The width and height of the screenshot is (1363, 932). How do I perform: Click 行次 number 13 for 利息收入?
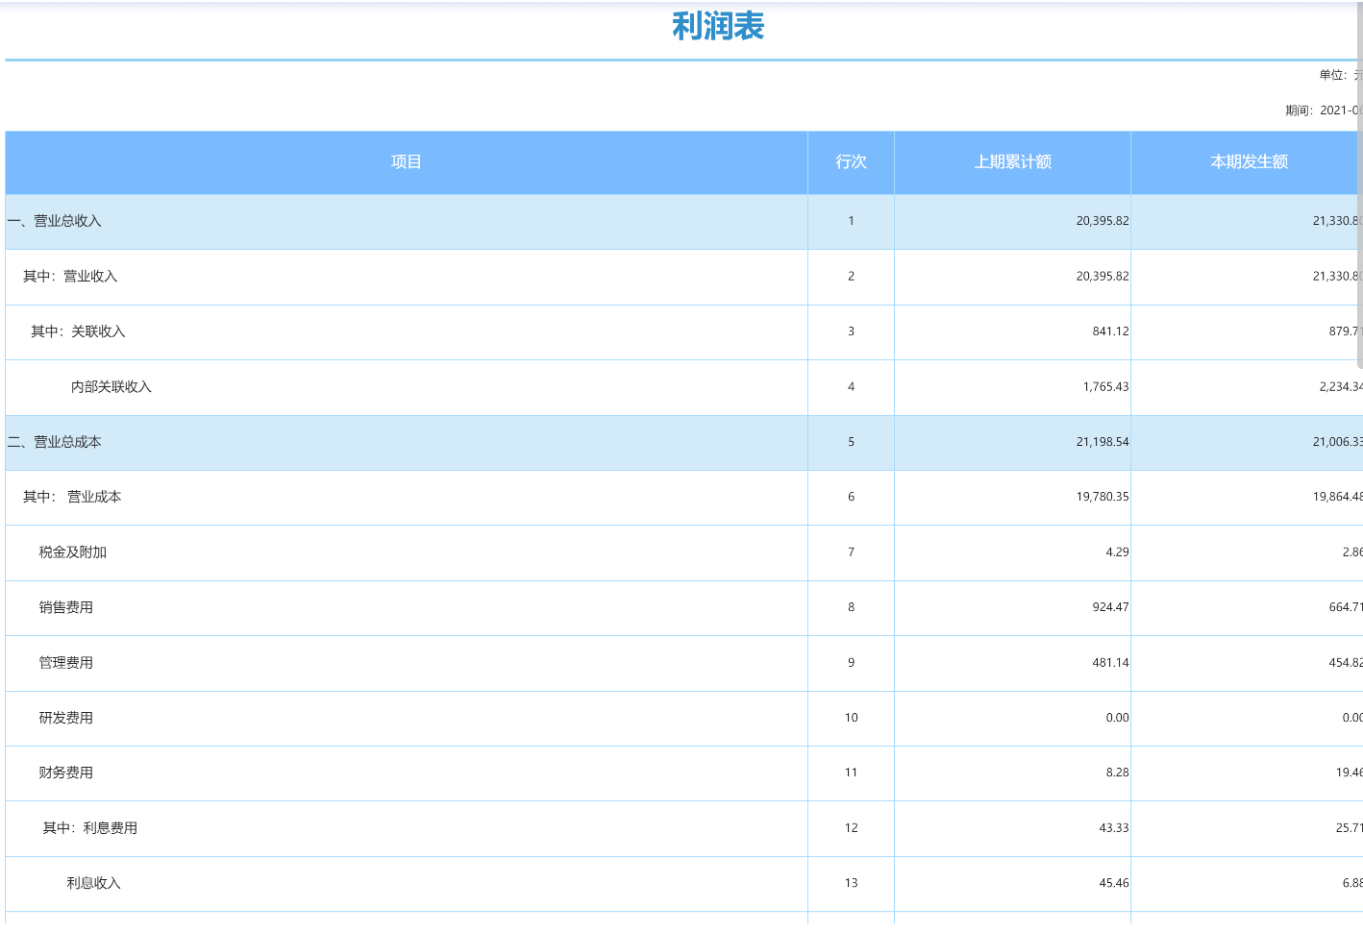[851, 883]
